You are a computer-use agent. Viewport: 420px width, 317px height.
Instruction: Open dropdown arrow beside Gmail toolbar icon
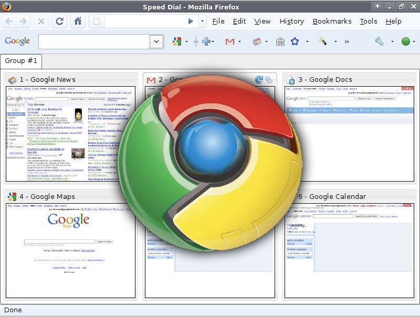[x=239, y=41]
